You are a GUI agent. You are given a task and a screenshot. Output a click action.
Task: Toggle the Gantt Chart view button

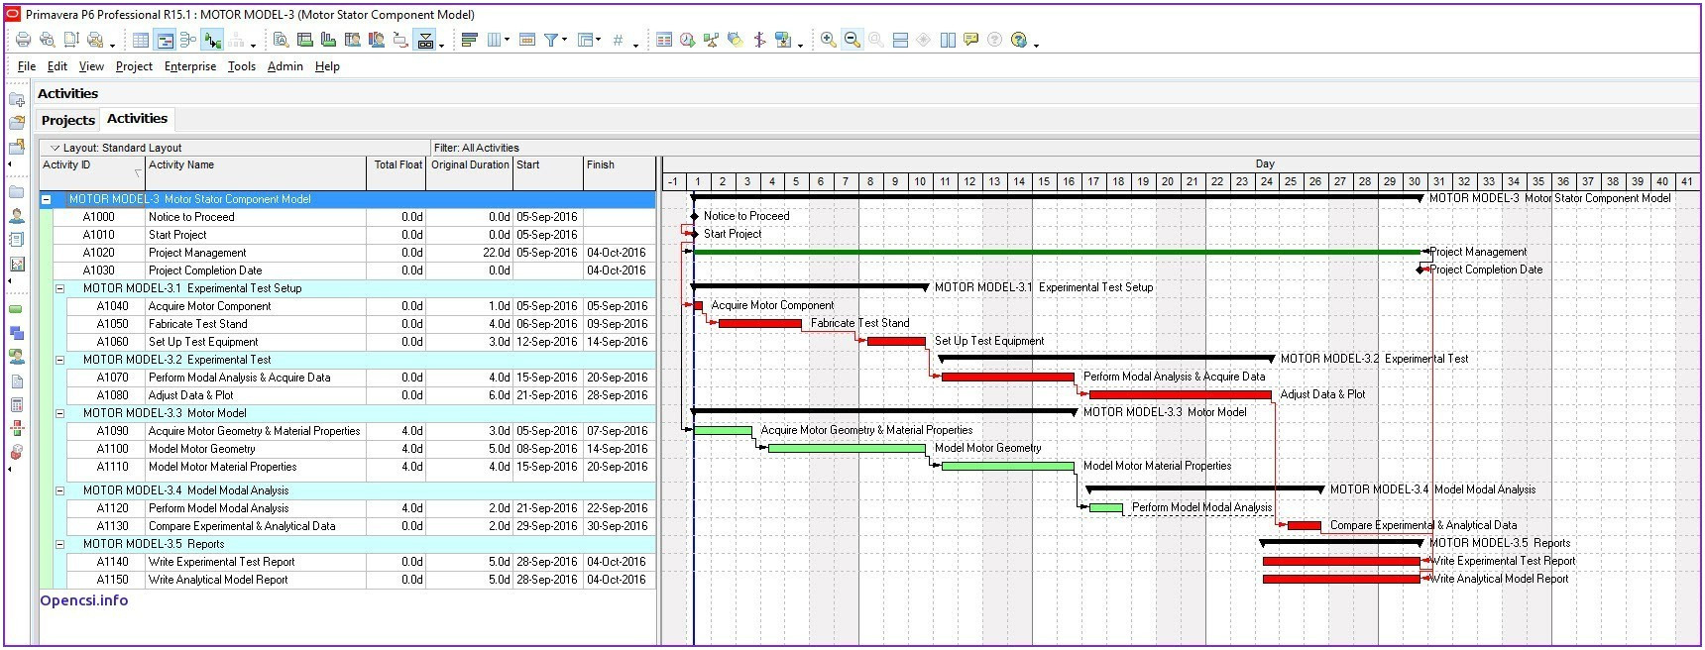tap(166, 40)
